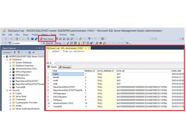Open the 100 % zoom dropdown
The width and height of the screenshot is (186, 140).
(x=55, y=63)
